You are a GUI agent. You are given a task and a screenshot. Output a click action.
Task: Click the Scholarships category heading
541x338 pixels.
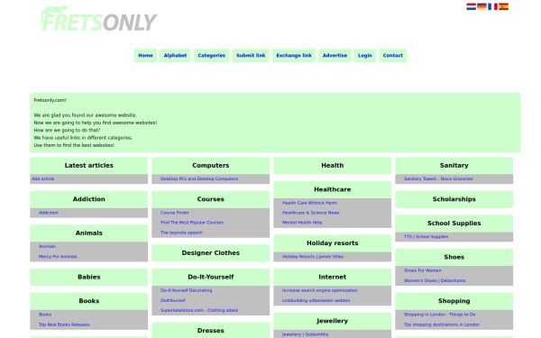pos(454,199)
